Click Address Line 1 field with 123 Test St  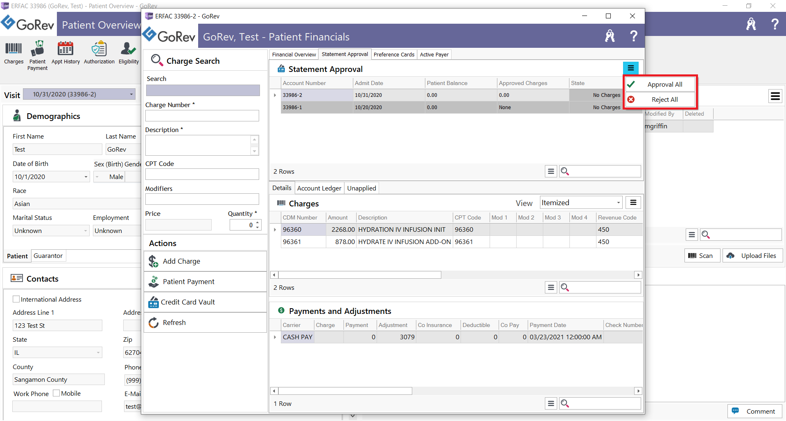(57, 326)
